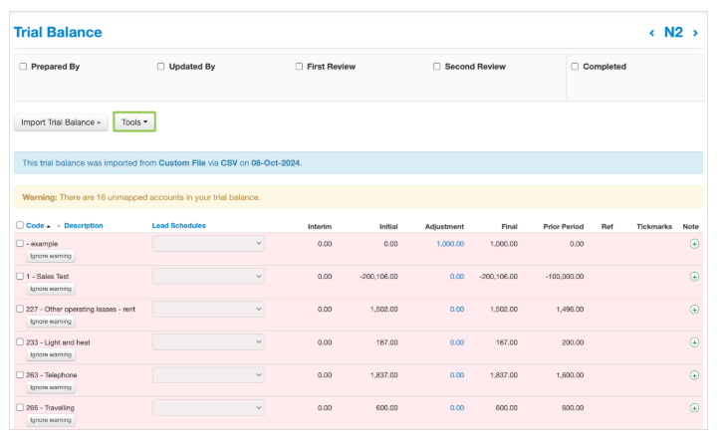This screenshot has height=446, width=727.
Task: Add note to example account row
Action: click(694, 244)
